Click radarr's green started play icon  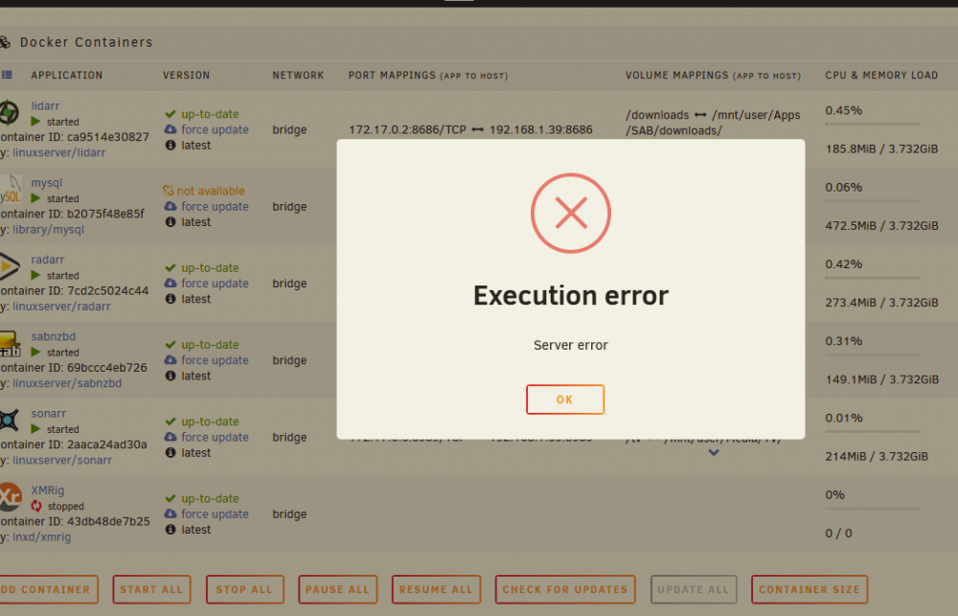(x=35, y=276)
